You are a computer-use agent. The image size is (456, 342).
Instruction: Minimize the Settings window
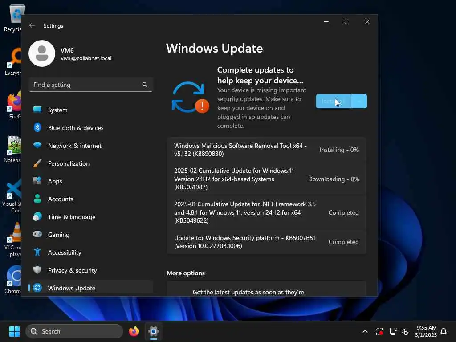(326, 22)
